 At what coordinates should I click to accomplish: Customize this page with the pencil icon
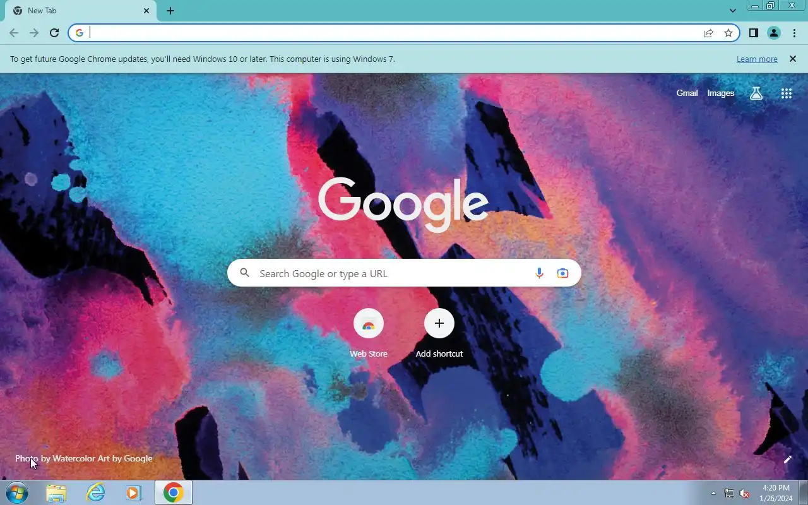pyautogui.click(x=787, y=460)
